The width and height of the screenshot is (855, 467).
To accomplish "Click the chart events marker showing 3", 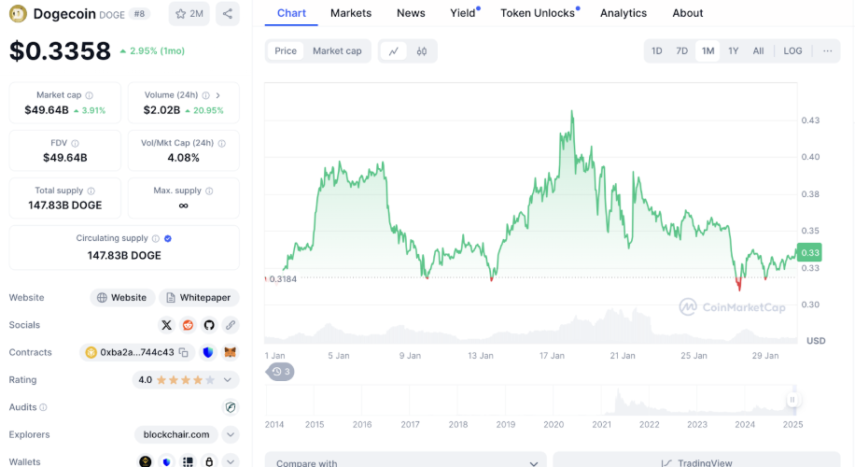I will point(281,372).
